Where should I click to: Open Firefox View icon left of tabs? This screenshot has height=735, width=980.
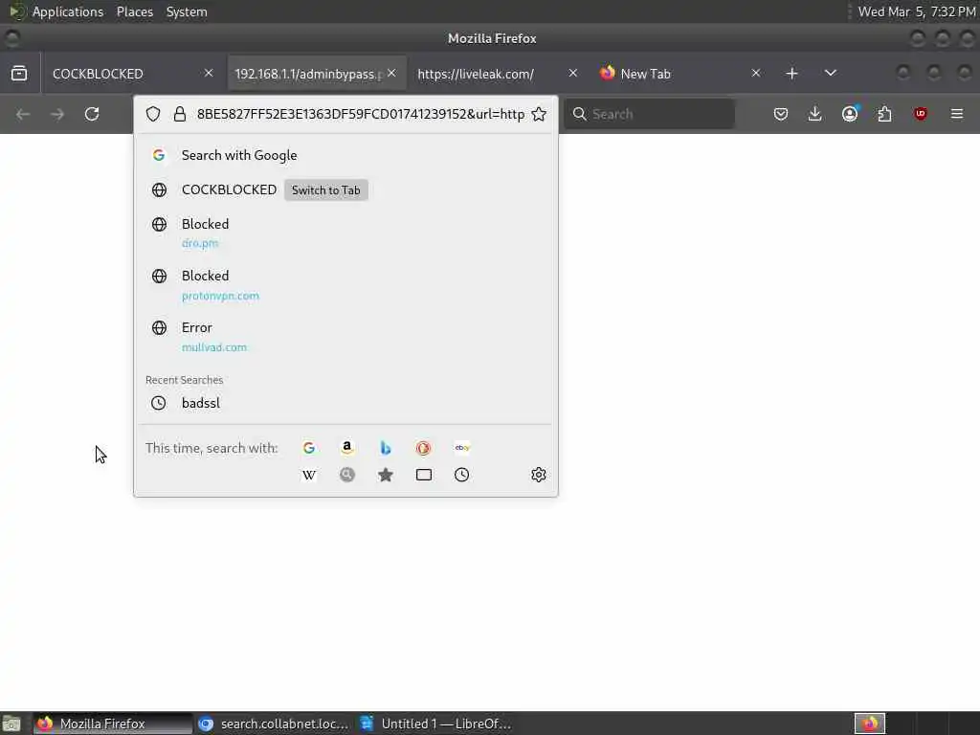pos(19,73)
